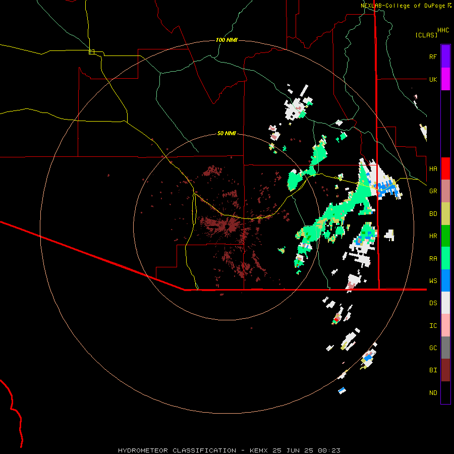Image resolution: width=454 pixels, height=454 pixels.
Task: Click the WS legend label
Action: 433,281
